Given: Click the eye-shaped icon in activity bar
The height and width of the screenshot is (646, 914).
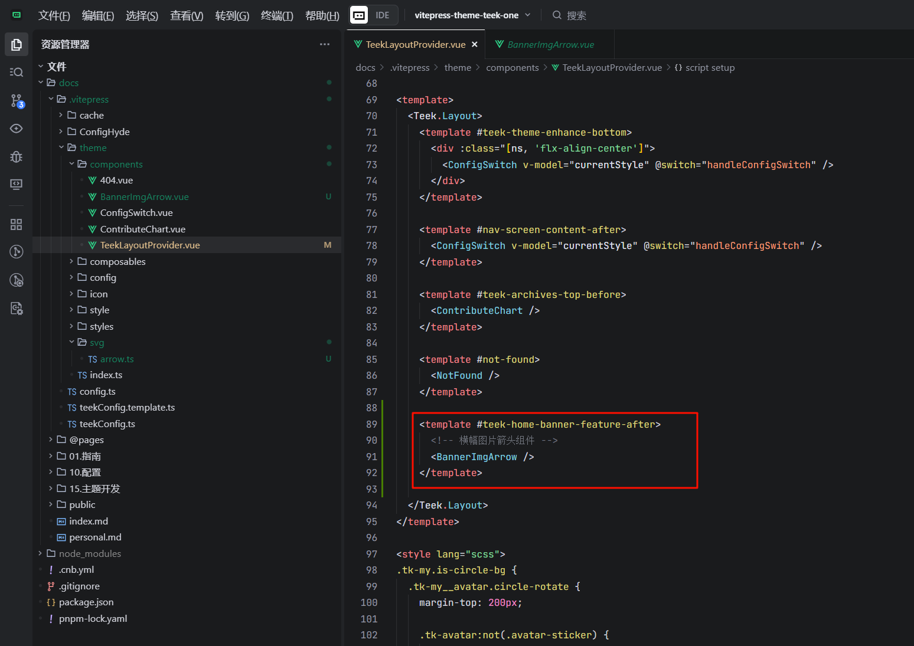Looking at the screenshot, I should click(x=17, y=129).
